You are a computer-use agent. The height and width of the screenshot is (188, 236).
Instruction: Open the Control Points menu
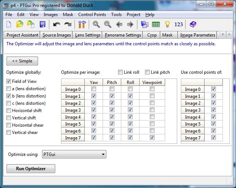click(x=92, y=15)
